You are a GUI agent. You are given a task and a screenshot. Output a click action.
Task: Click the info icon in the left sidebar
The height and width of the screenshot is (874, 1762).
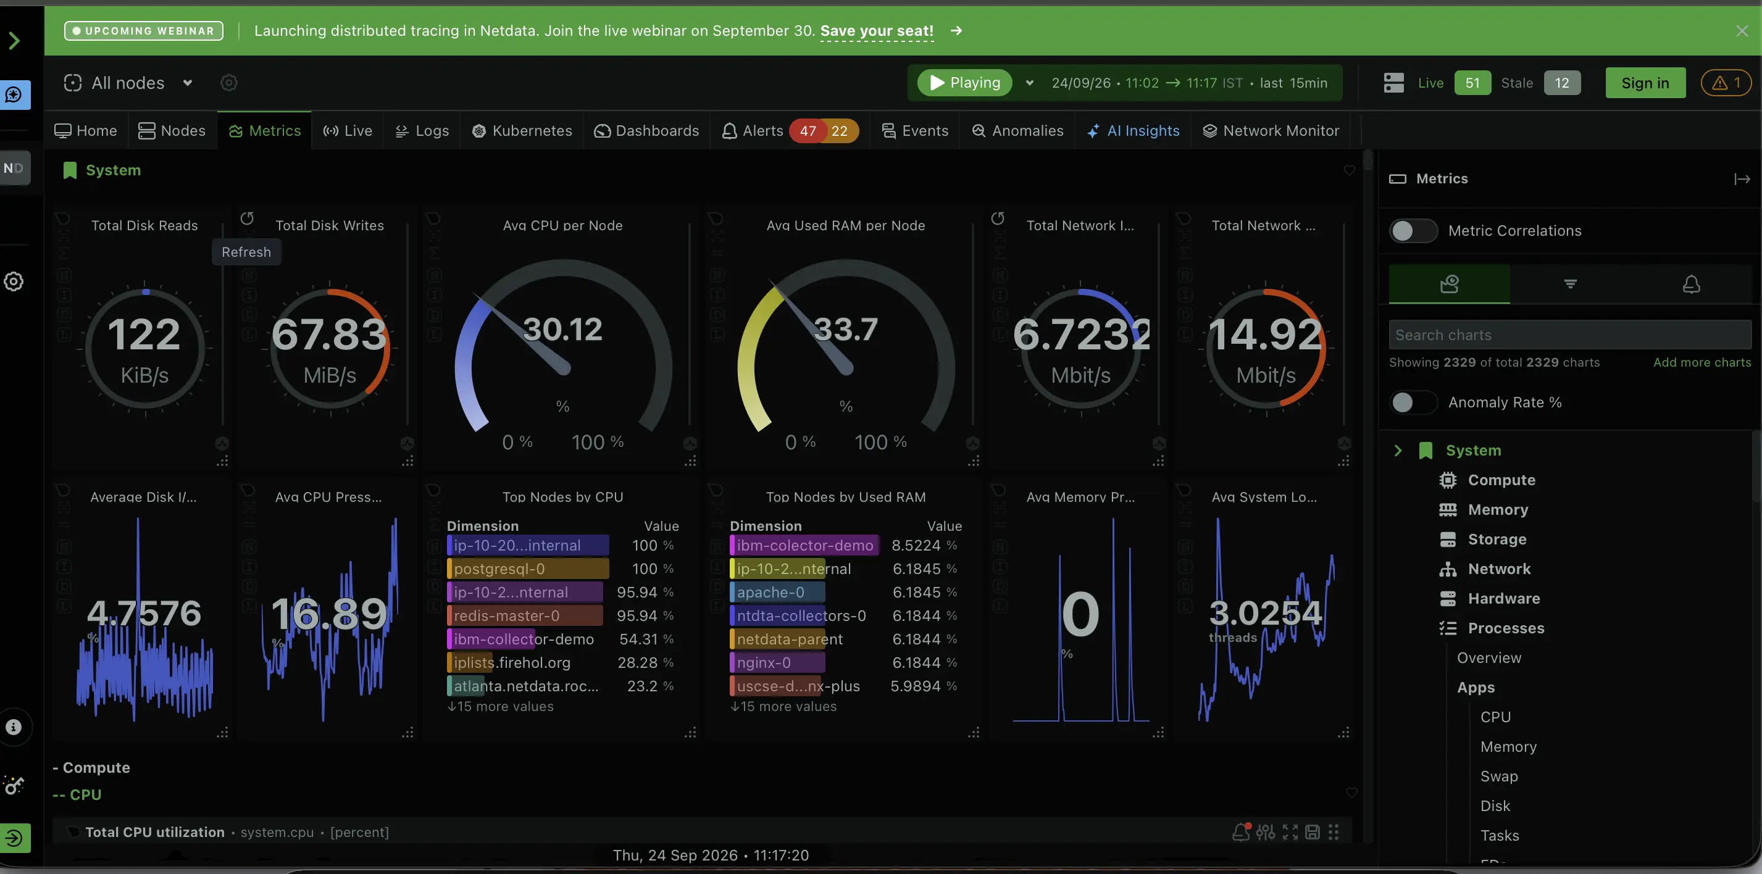(14, 726)
